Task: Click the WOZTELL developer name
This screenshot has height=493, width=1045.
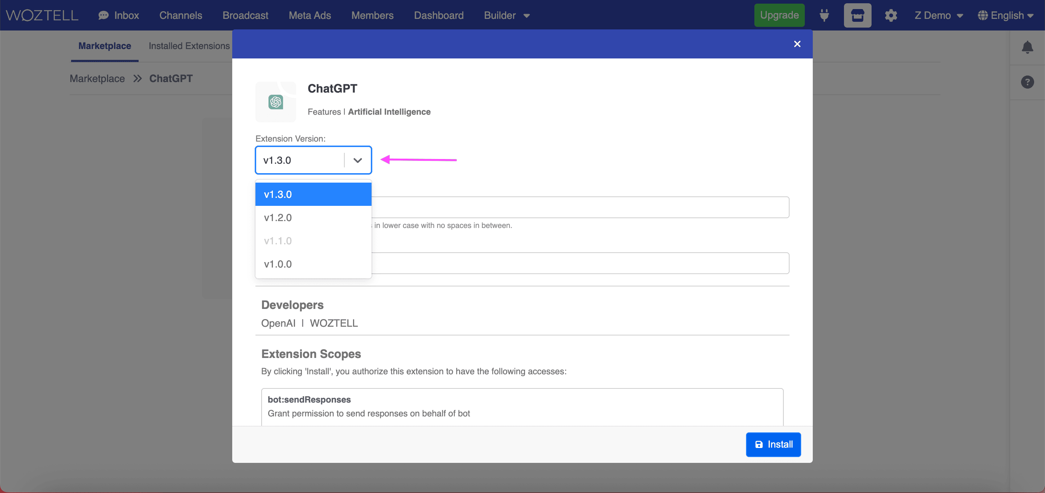Action: click(333, 323)
